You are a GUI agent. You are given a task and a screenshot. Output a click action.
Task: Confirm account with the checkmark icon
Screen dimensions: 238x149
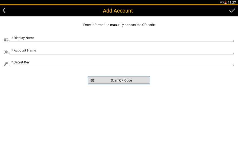[232, 11]
